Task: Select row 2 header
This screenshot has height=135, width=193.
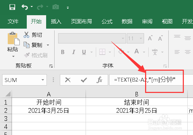Action: coord(6,110)
